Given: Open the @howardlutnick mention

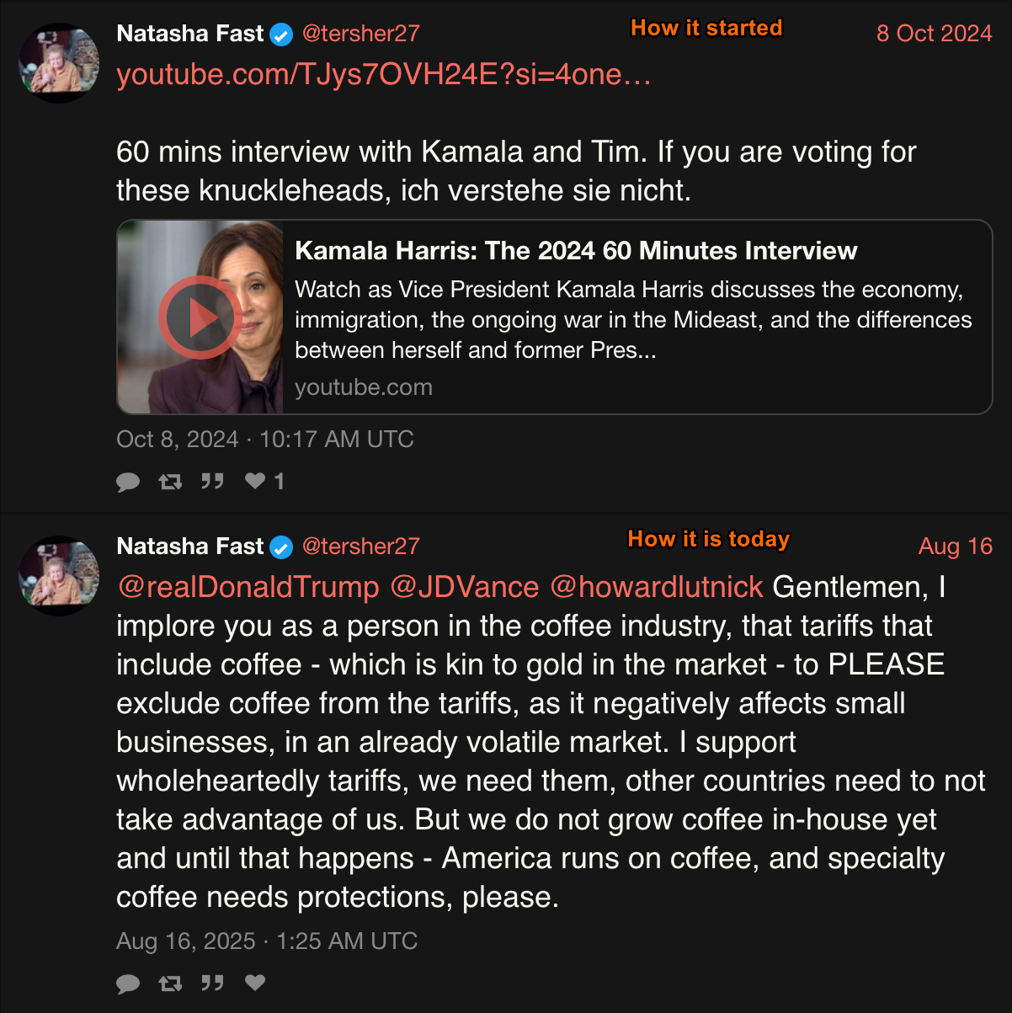Looking at the screenshot, I should point(657,587).
